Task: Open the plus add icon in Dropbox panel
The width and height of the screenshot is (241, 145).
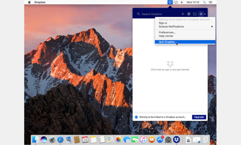Action: click(x=183, y=14)
